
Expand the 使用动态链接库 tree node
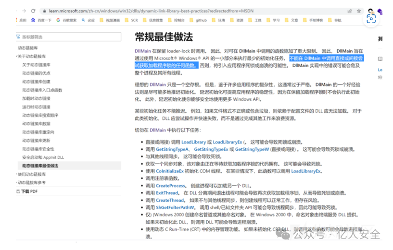(x=31, y=174)
